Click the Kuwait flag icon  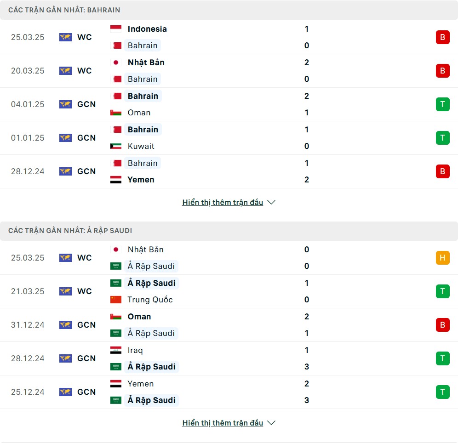point(116,146)
